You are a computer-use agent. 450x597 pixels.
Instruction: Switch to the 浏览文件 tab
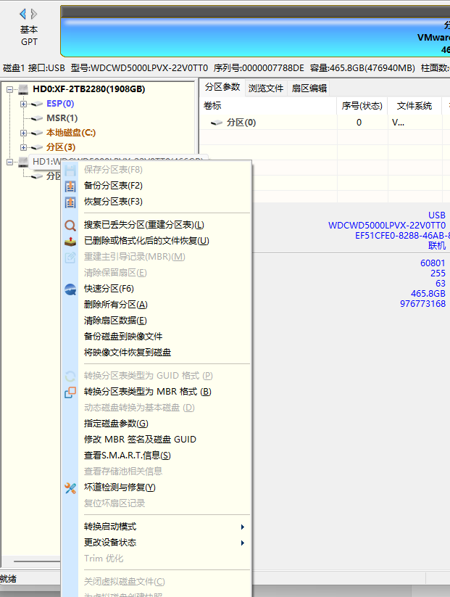pyautogui.click(x=266, y=88)
